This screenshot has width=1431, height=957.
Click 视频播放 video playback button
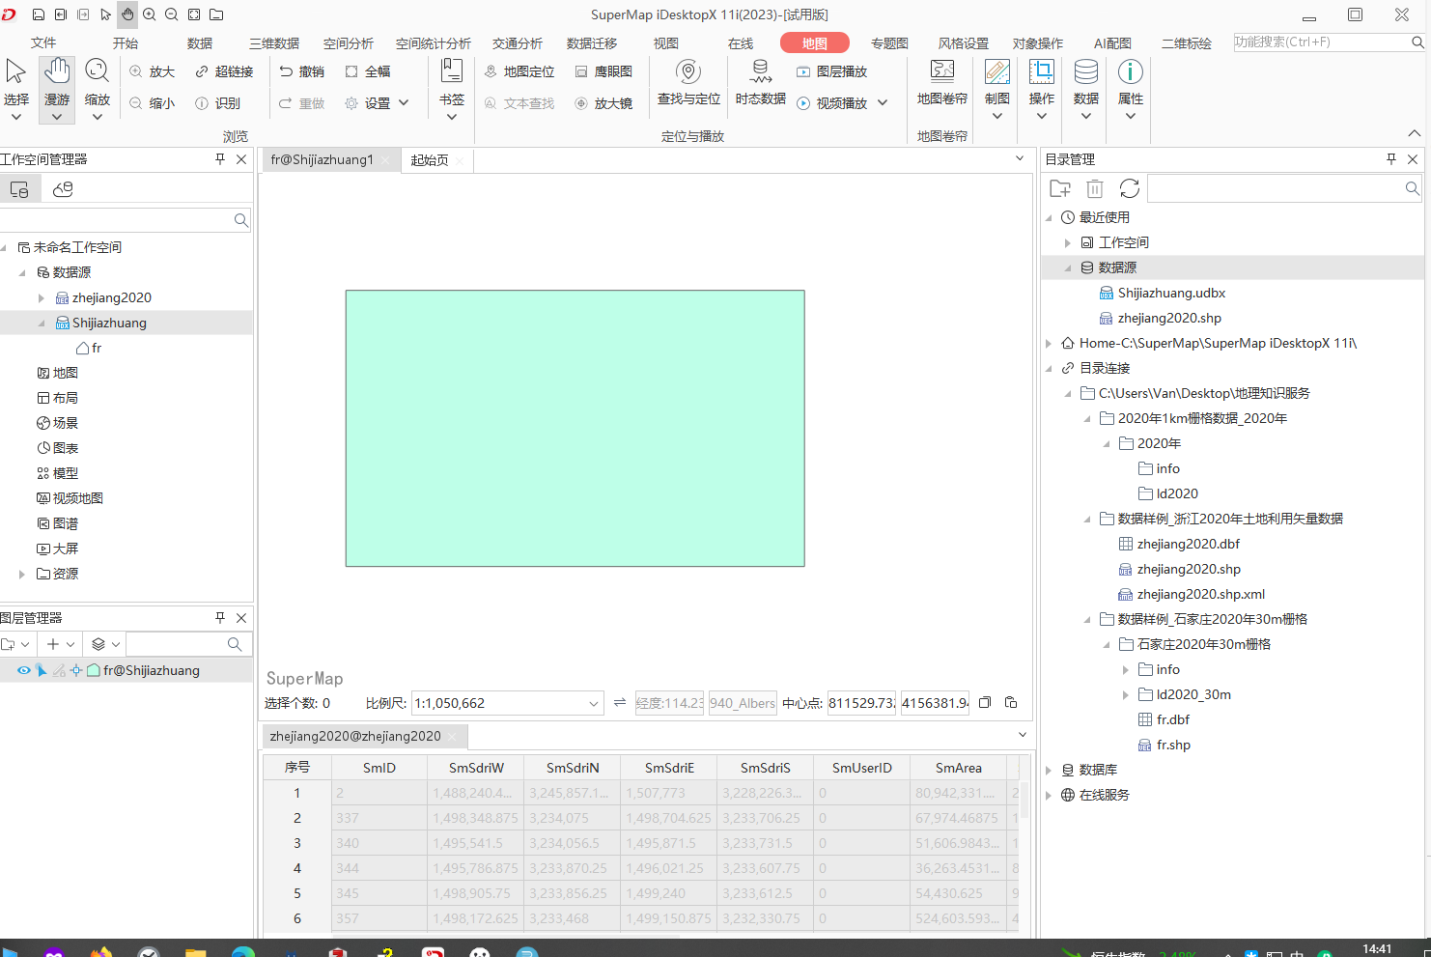coord(831,103)
